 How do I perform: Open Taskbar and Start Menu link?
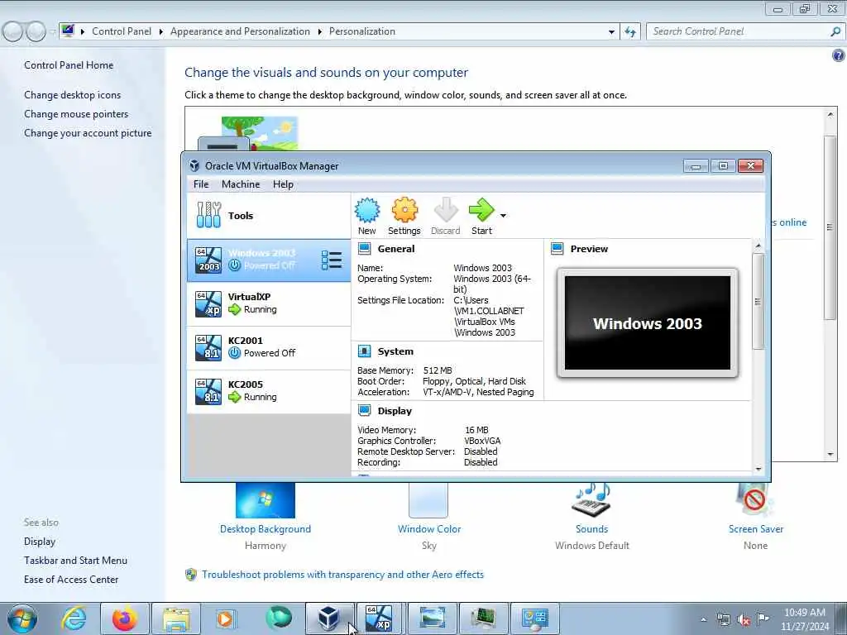coord(75,561)
